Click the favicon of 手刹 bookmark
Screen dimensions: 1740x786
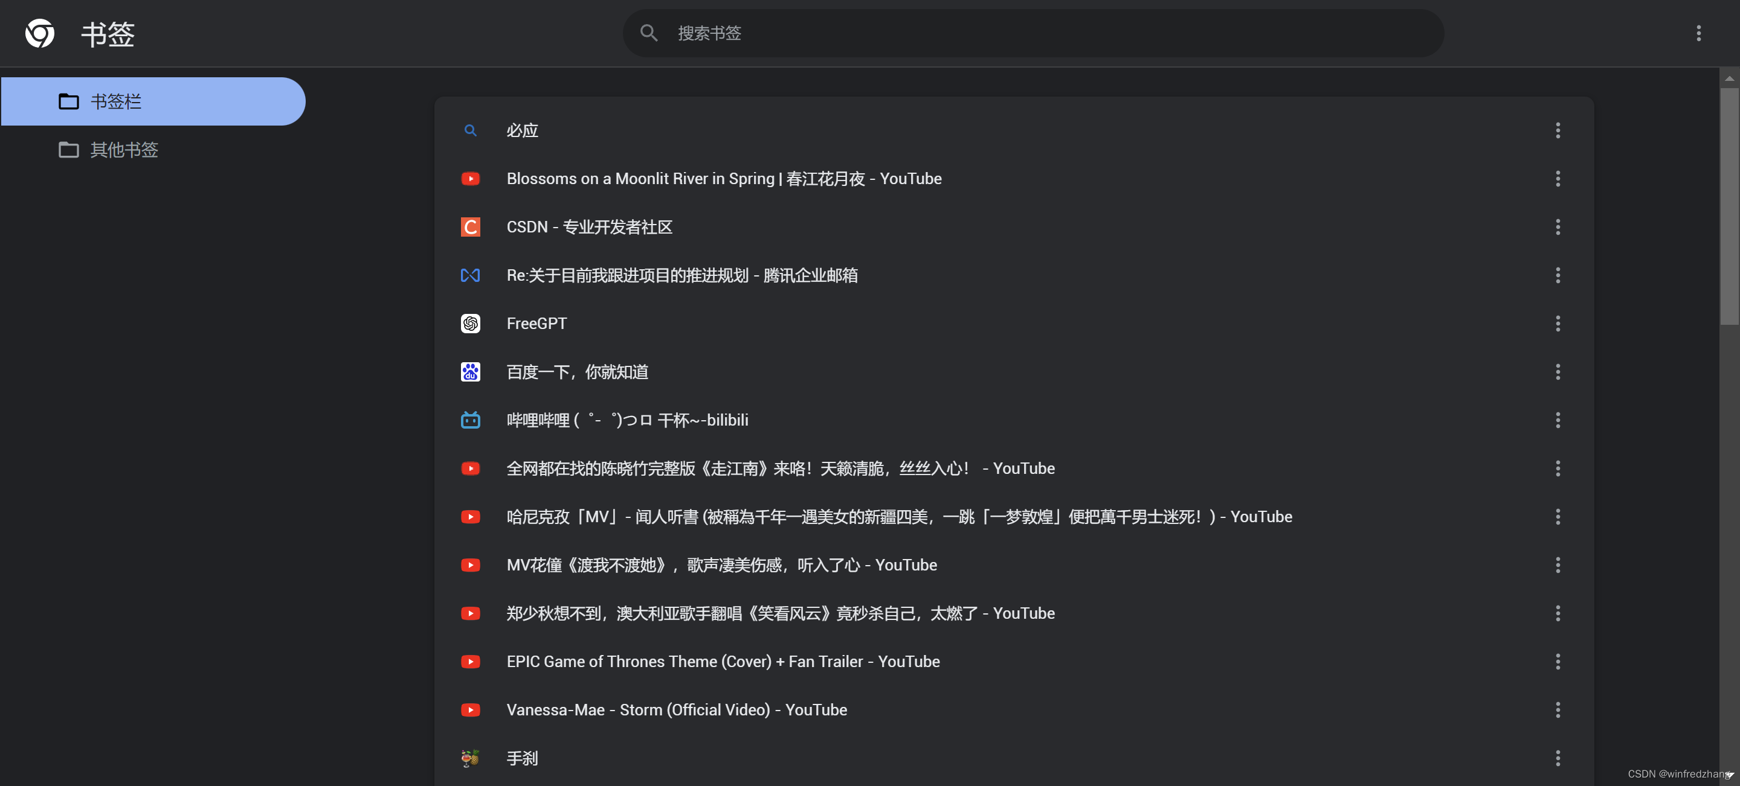470,758
